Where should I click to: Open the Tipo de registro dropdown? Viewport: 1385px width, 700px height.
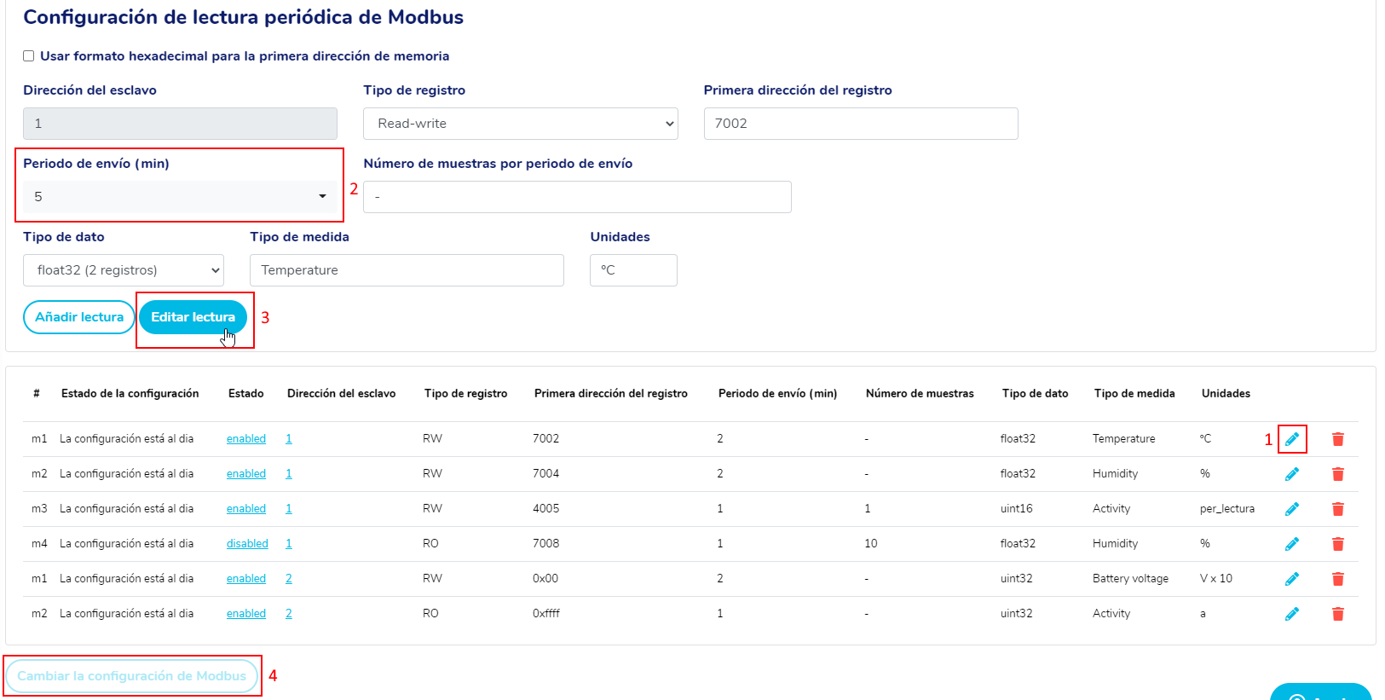point(520,124)
